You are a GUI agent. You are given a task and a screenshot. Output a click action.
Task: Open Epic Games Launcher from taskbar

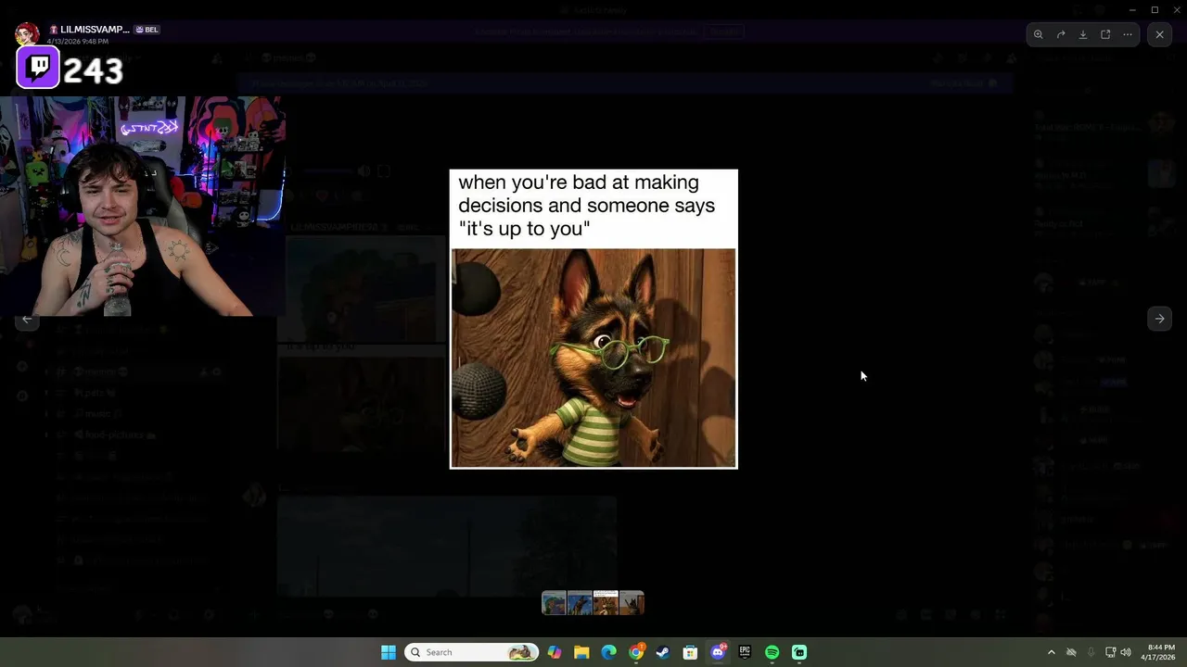745,652
